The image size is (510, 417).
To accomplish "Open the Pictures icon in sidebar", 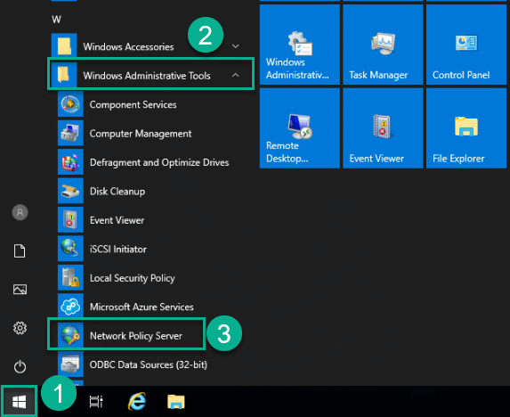I will [20, 290].
